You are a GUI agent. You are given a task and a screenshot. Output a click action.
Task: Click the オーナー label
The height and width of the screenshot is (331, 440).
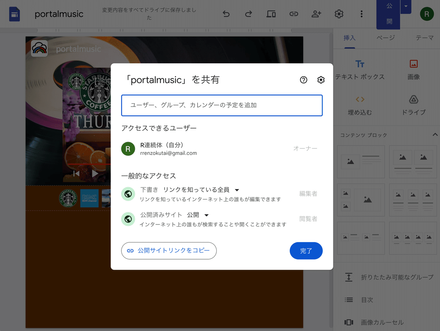[305, 149]
